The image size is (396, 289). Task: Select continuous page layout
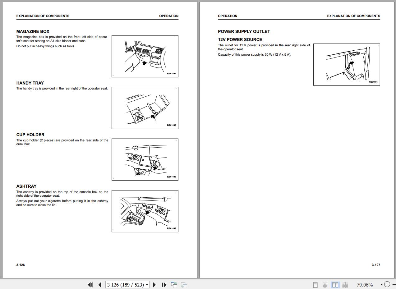325,285
